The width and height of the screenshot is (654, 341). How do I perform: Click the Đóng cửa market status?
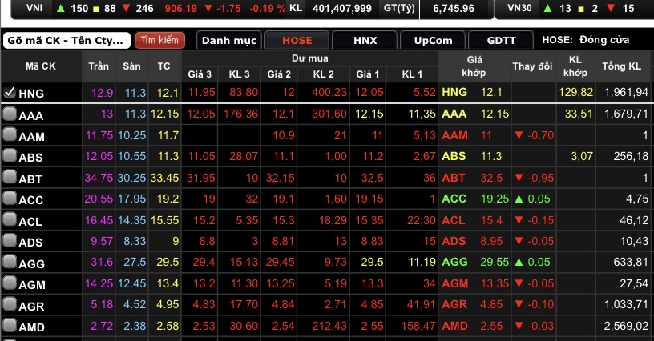tap(604, 40)
